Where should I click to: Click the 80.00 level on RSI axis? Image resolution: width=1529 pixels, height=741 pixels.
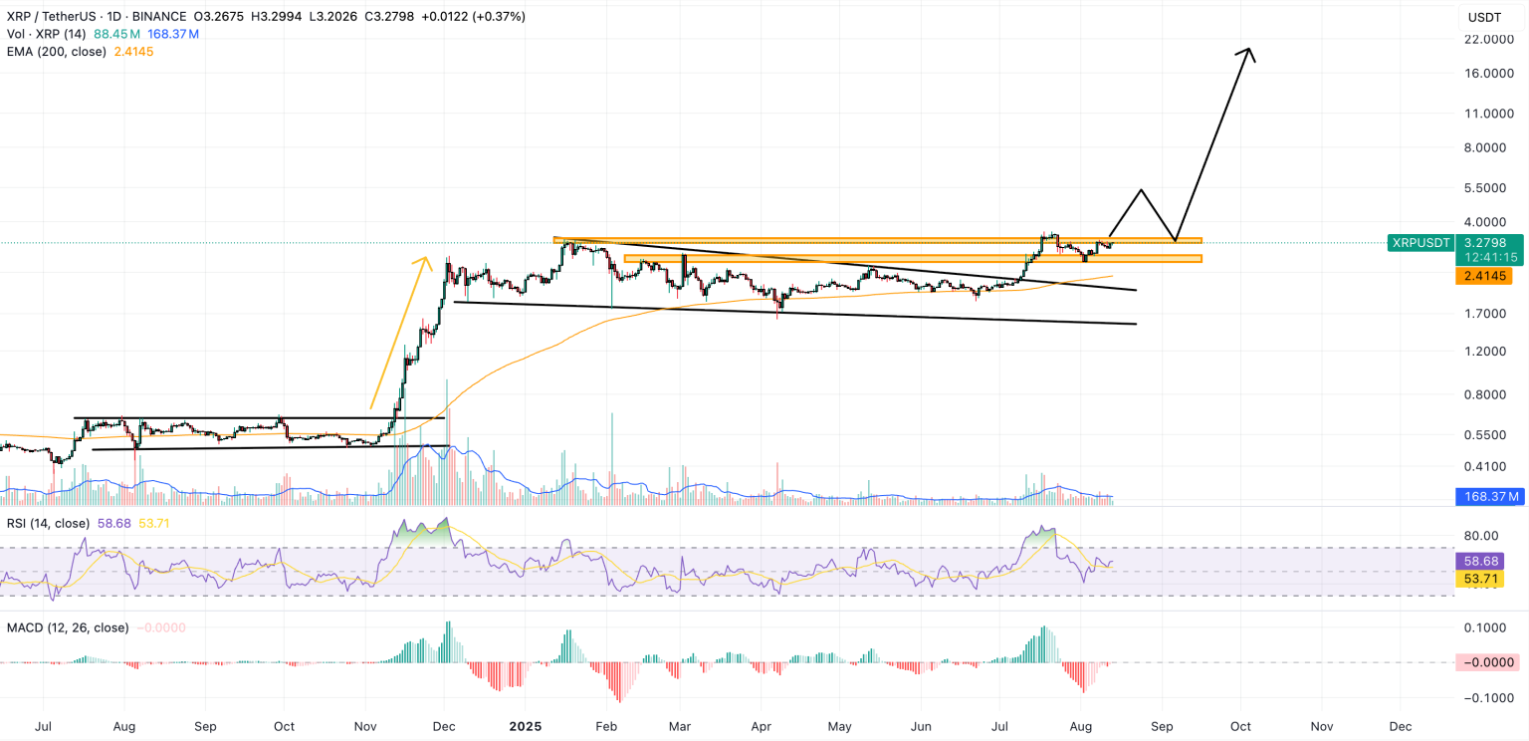coord(1481,535)
